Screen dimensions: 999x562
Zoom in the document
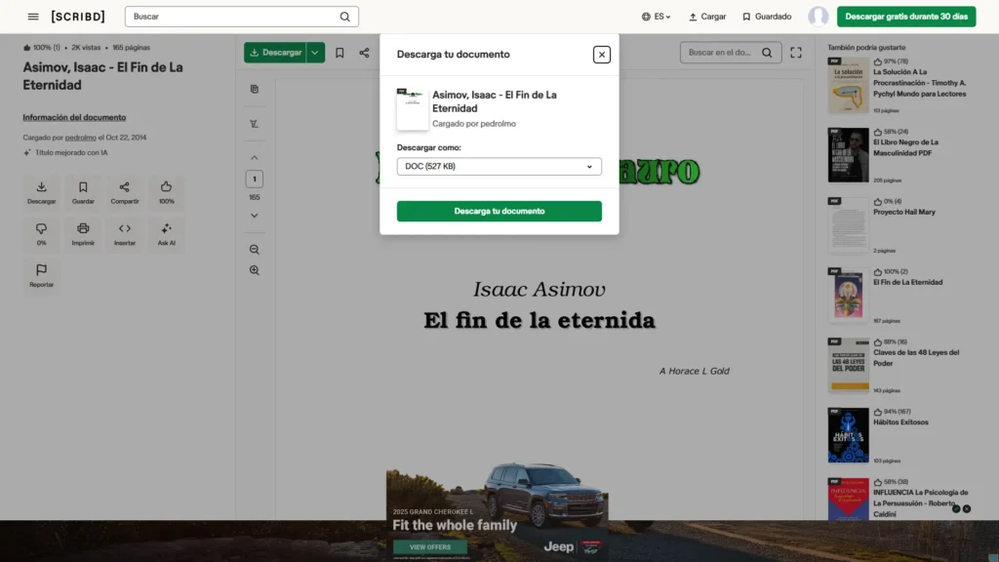tap(255, 270)
